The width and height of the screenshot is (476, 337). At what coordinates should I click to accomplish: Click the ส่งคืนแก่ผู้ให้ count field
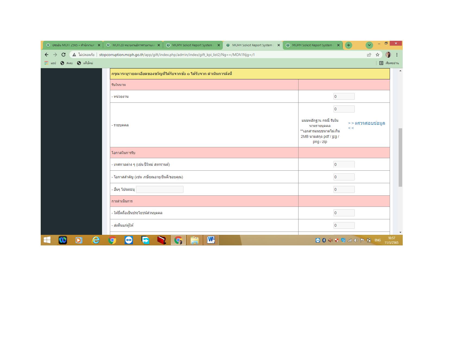click(344, 225)
